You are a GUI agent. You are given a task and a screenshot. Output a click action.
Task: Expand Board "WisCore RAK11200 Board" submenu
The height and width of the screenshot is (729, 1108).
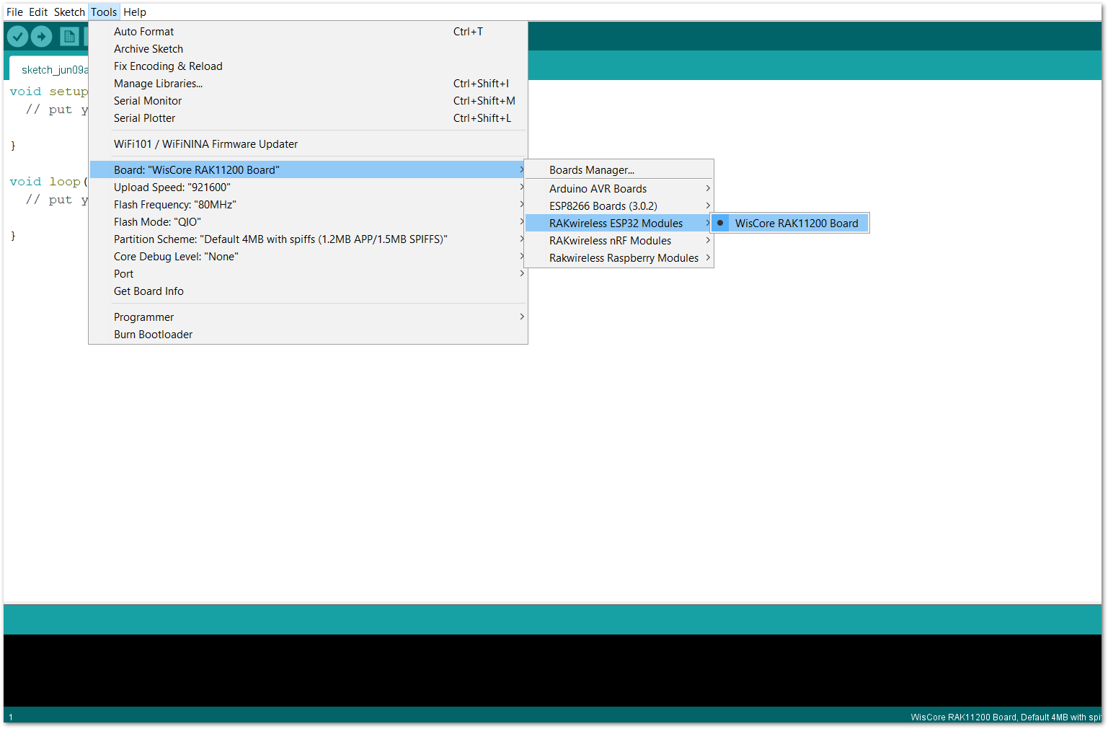[309, 170]
